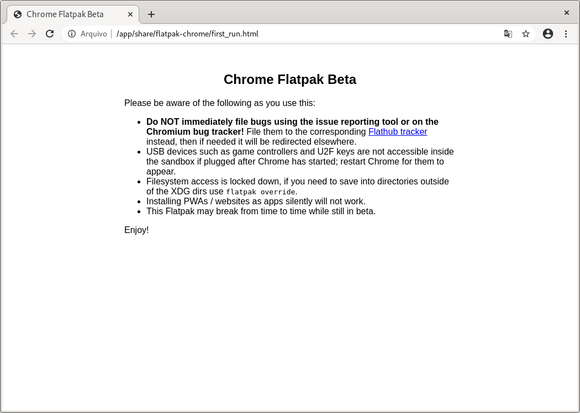Open Chrome's three-dot menu
The image size is (580, 413).
[x=566, y=34]
